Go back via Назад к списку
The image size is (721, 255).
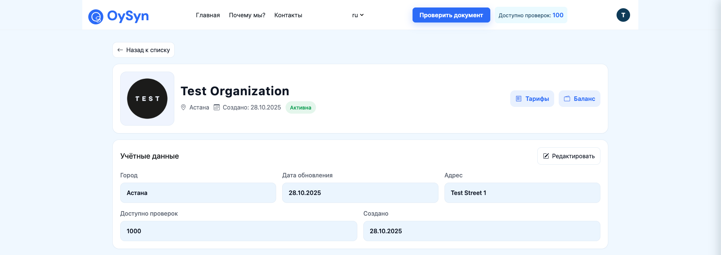coord(144,50)
